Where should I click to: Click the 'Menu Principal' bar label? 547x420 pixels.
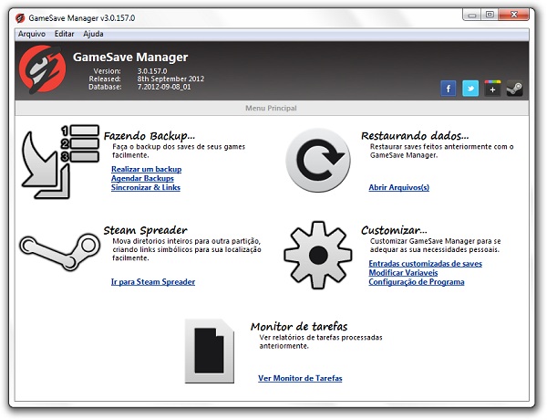point(271,109)
